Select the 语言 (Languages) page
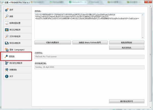 coord(17,50)
